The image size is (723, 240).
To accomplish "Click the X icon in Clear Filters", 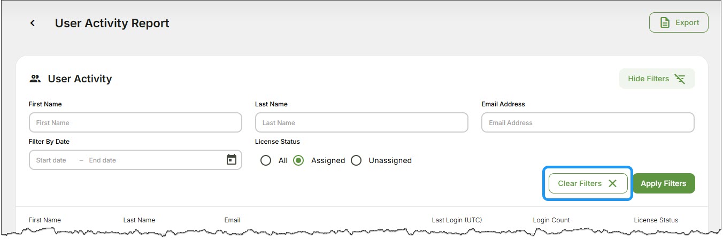I will tap(613, 183).
